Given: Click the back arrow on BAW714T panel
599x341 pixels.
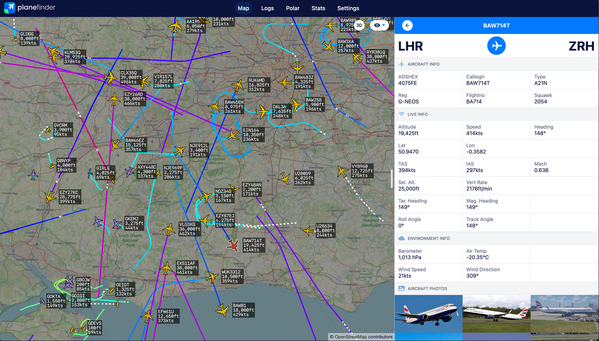Looking at the screenshot, I should click(407, 25).
